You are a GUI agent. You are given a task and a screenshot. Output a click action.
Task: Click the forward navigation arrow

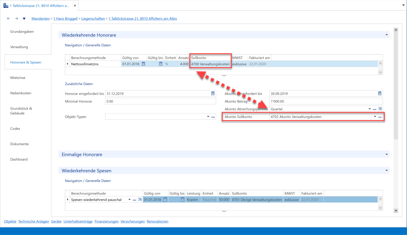[x=17, y=19]
